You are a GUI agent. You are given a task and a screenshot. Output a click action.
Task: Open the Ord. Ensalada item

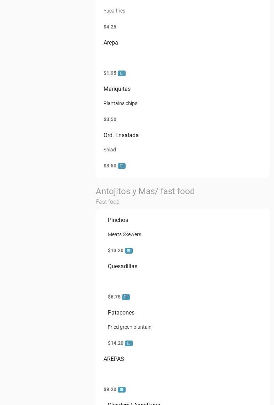121,135
